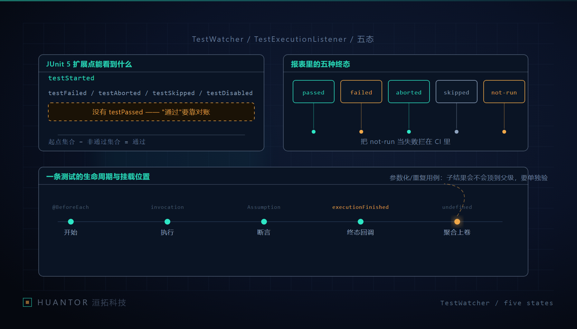Click the aborted state box
This screenshot has height=329, width=577.
click(x=409, y=92)
